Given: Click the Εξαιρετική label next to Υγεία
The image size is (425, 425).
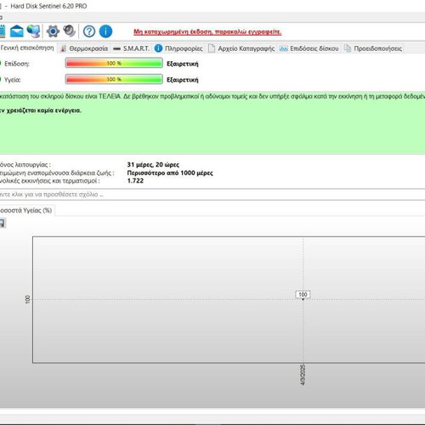Looking at the screenshot, I should click(183, 80).
